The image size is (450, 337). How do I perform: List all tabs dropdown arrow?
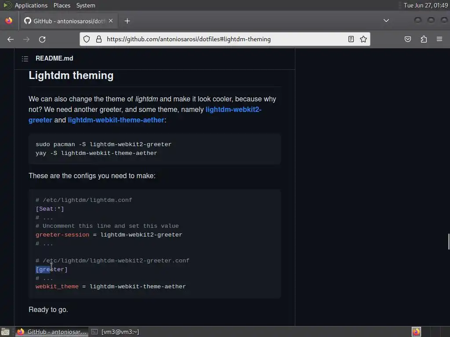[386, 21]
